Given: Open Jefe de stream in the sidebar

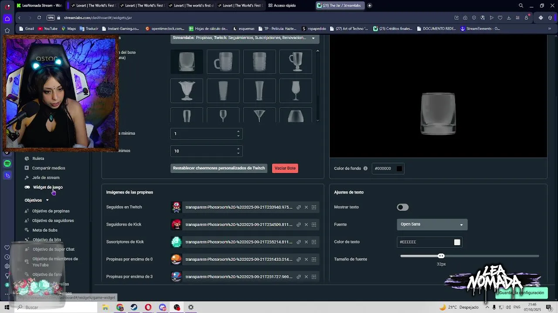Looking at the screenshot, I should click(x=46, y=178).
